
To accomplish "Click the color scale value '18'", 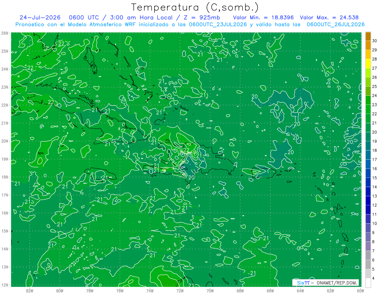I will (375, 150).
